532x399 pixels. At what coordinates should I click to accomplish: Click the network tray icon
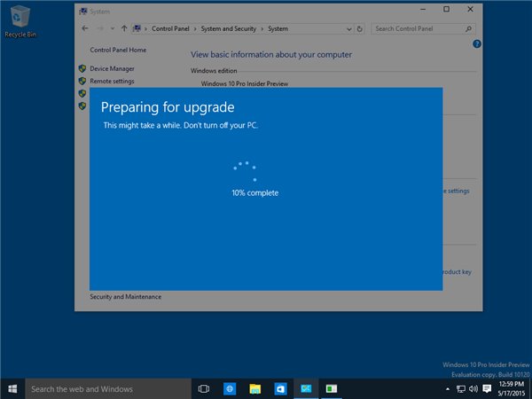[460, 388]
